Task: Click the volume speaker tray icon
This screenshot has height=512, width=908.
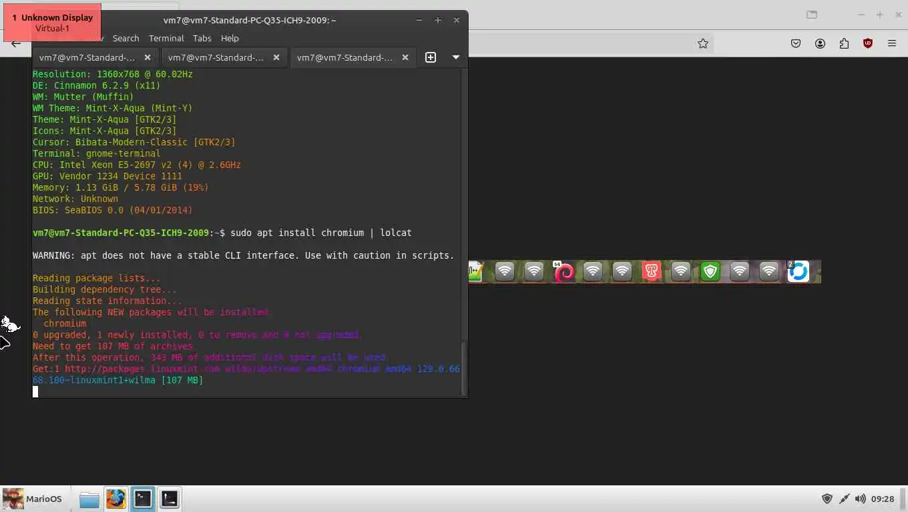Action: click(860, 499)
